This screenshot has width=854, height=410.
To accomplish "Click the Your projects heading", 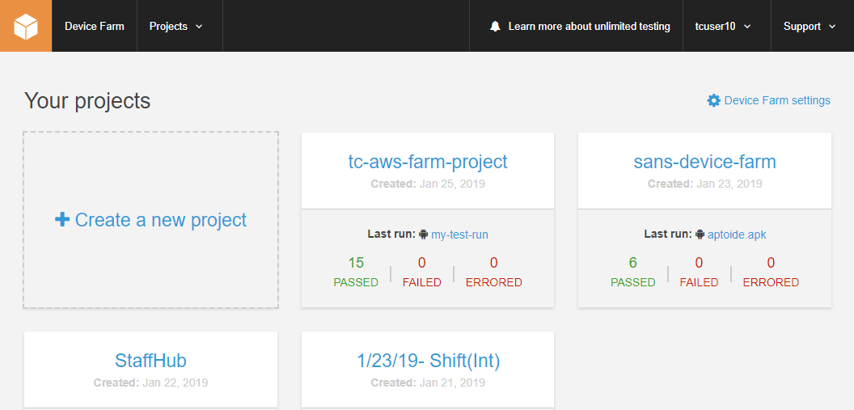I will coord(87,101).
